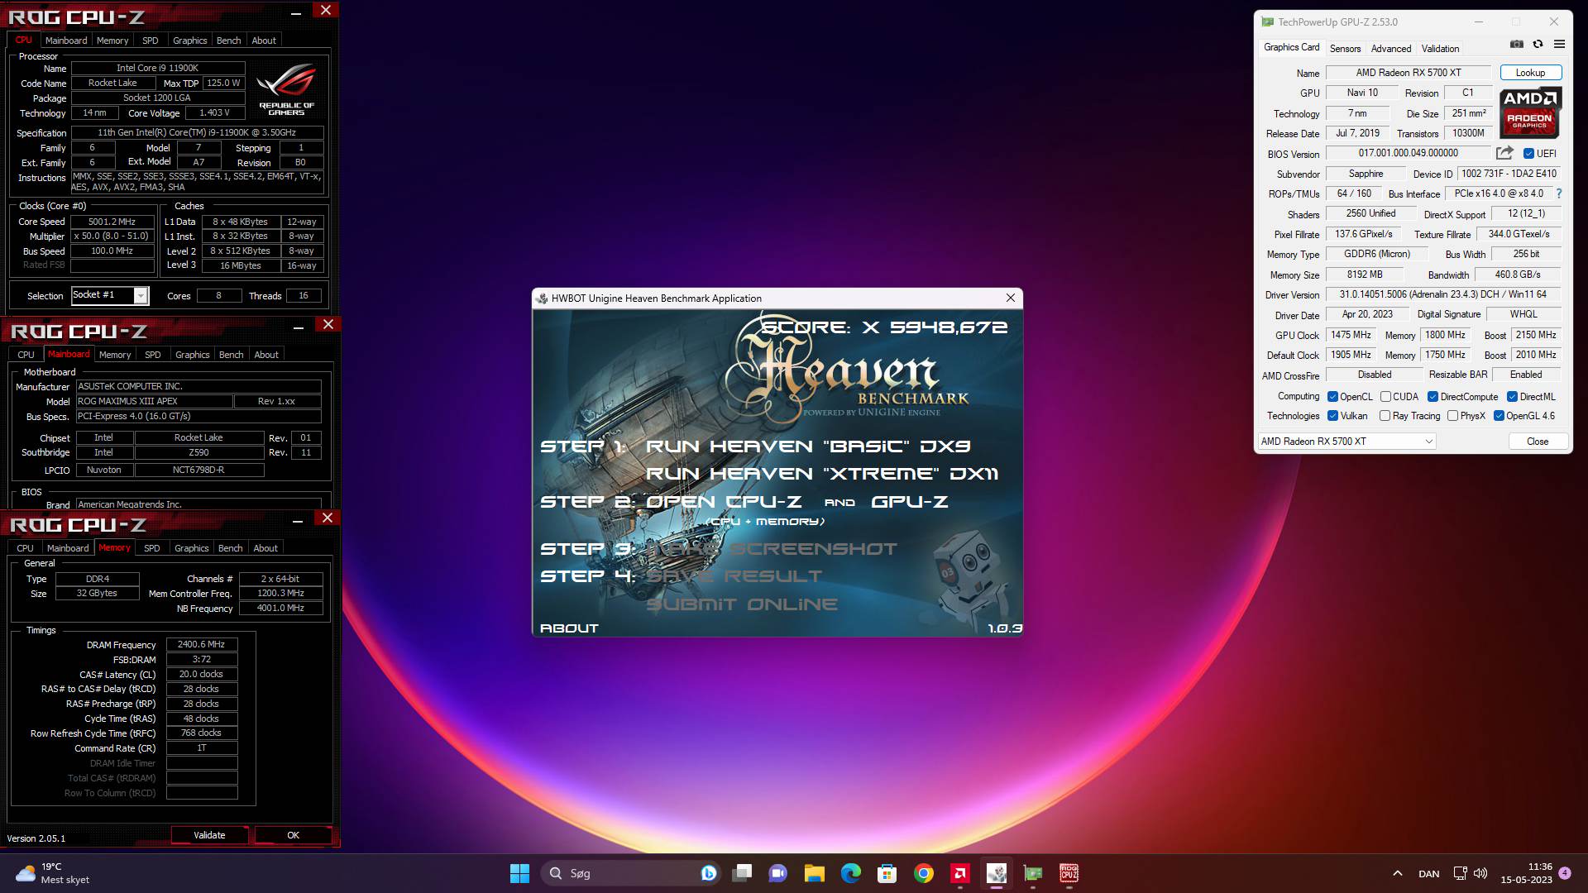The width and height of the screenshot is (1588, 893).
Task: Click the AMD Radeon Graphics logo in GPU-Z
Action: coord(1530,112)
